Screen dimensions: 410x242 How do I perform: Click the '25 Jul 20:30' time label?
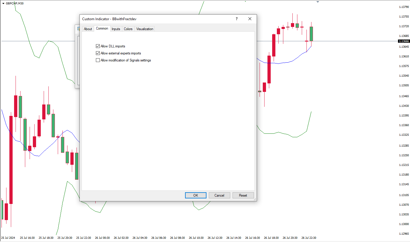[65, 238]
